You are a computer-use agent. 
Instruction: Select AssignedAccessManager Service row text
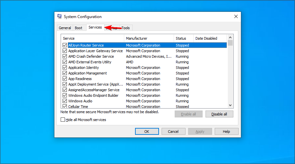(x=94, y=90)
